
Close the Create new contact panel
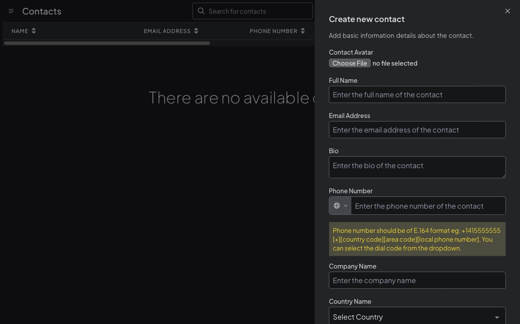pyautogui.click(x=508, y=11)
